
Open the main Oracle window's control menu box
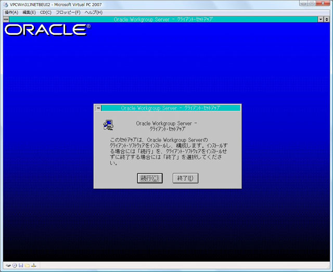coord(6,19)
